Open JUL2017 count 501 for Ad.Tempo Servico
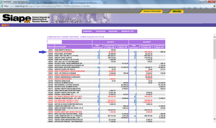Viewport: 216px width, 128px height. coord(99,96)
